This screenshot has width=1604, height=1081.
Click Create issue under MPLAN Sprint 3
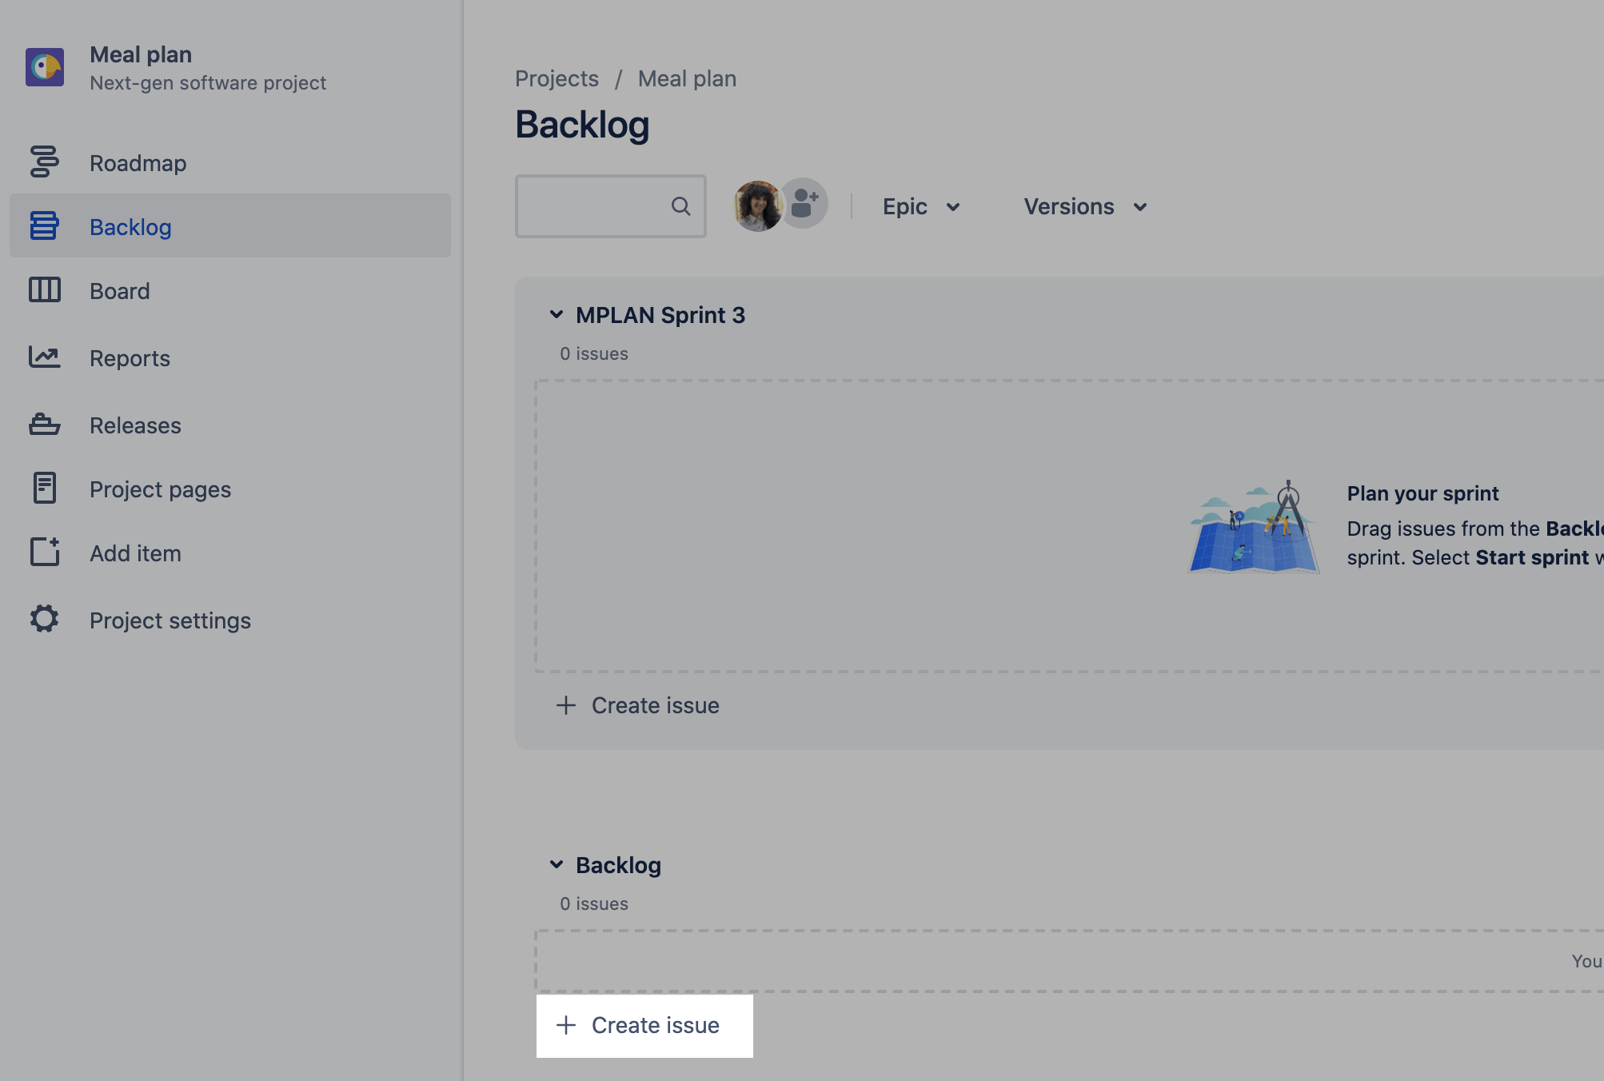[x=637, y=705]
